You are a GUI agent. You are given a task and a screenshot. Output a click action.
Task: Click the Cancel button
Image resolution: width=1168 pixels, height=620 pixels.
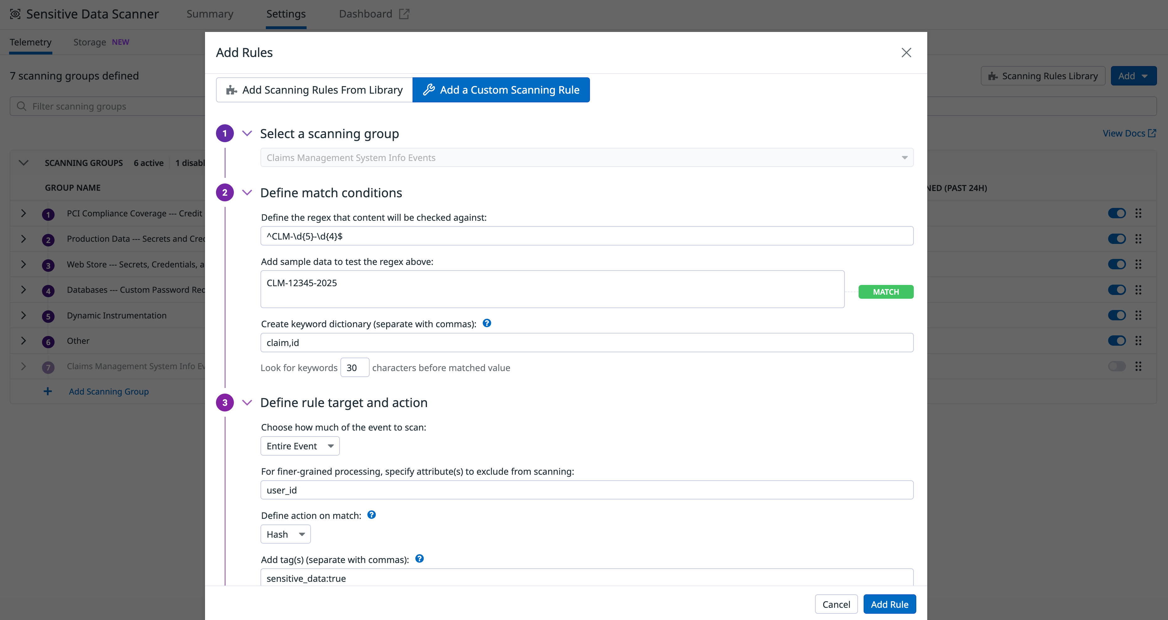836,604
